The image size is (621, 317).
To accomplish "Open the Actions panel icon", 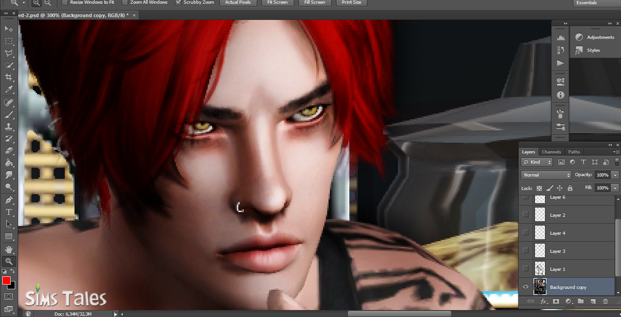I will [x=561, y=63].
